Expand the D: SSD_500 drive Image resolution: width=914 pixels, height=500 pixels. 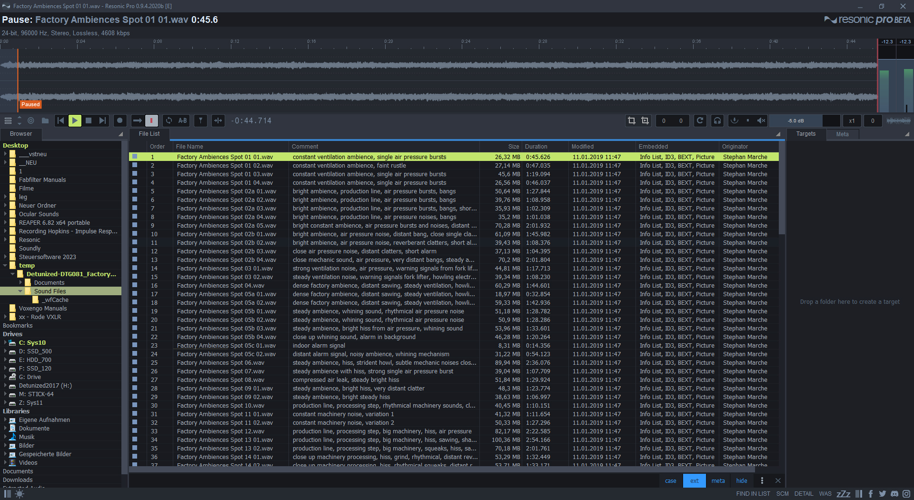point(5,351)
